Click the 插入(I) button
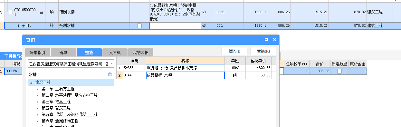401x127 pixels. [234, 51]
